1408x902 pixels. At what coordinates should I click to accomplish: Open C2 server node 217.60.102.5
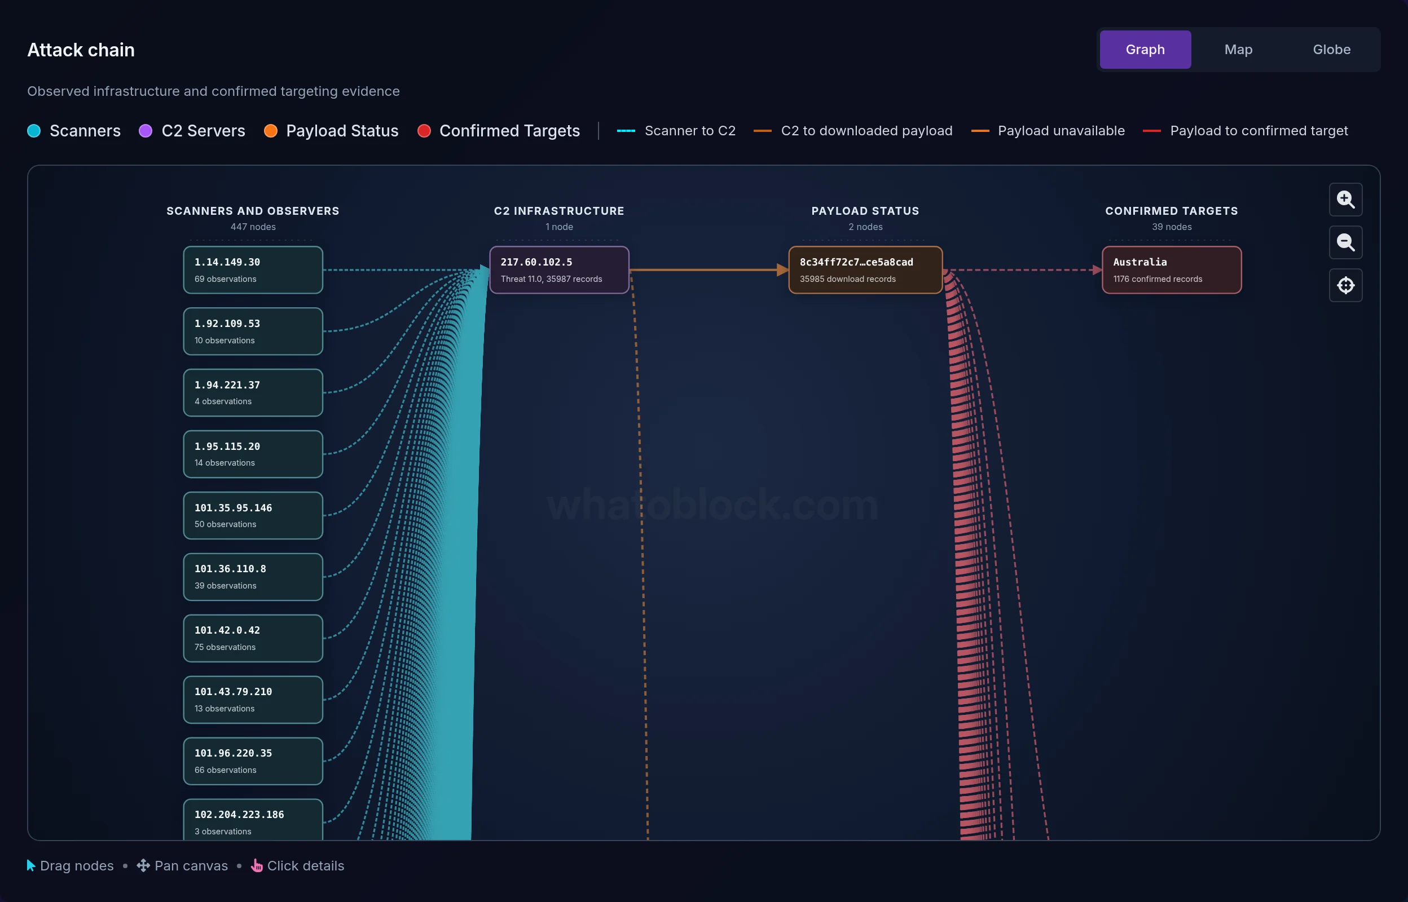[559, 270]
